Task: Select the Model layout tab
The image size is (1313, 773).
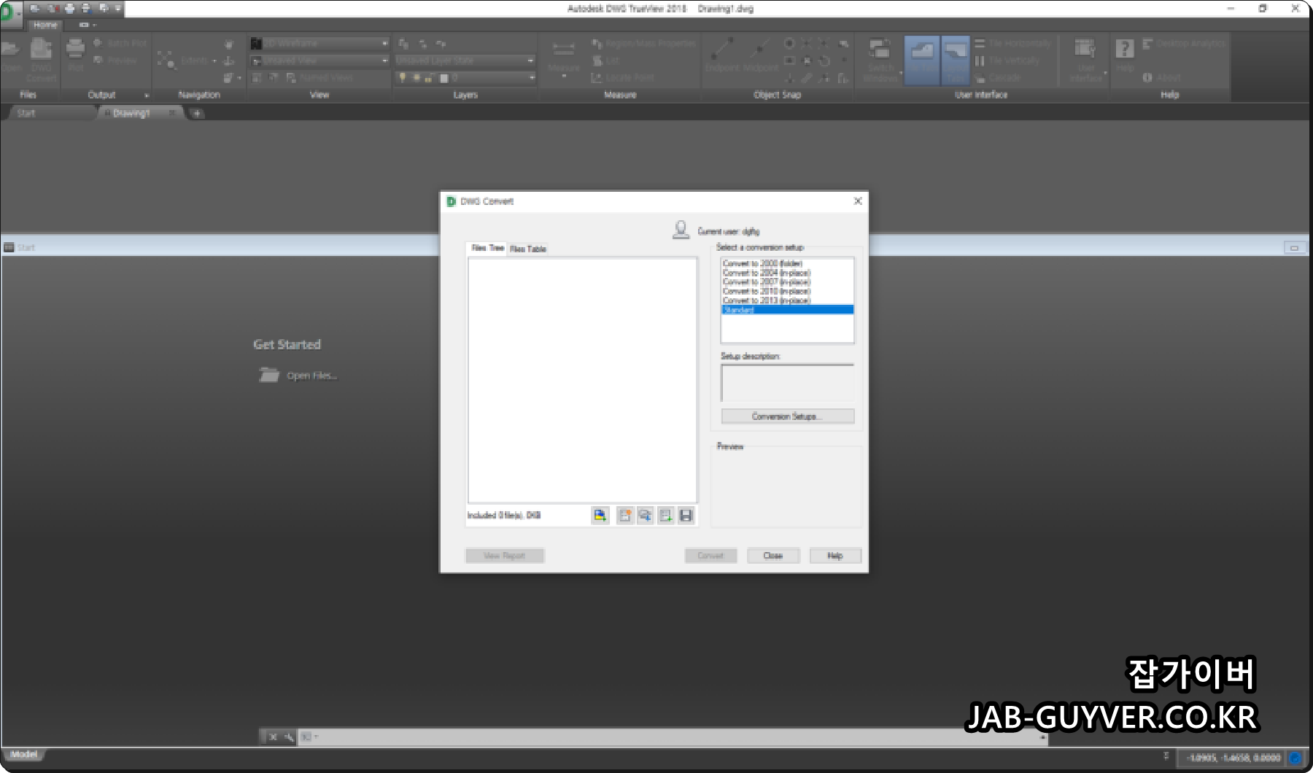Action: click(x=23, y=755)
